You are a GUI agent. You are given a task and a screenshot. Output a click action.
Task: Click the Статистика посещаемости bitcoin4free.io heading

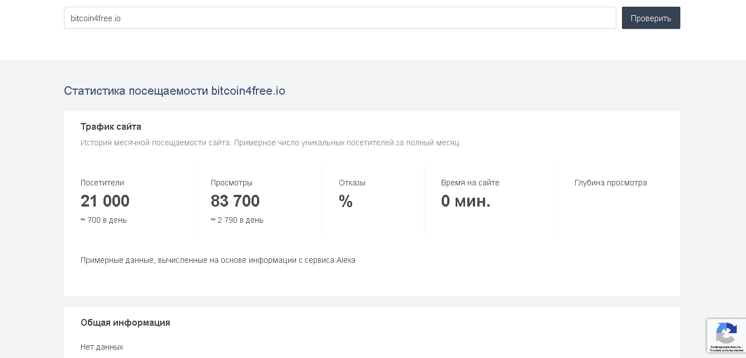click(x=174, y=91)
